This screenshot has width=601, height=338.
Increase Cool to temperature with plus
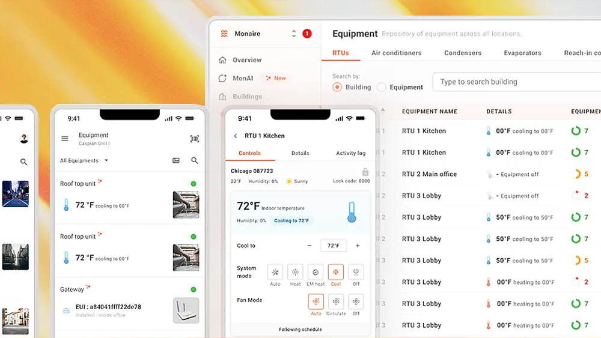(357, 246)
